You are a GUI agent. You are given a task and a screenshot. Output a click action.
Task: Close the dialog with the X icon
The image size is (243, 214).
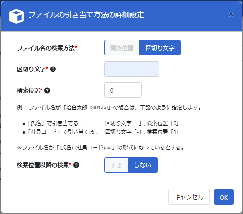pos(231,15)
